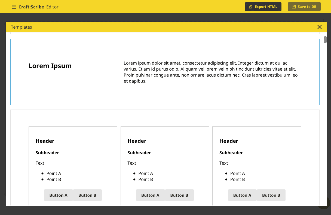
Task: Close the Templates dialog with the X
Action: (x=319, y=27)
